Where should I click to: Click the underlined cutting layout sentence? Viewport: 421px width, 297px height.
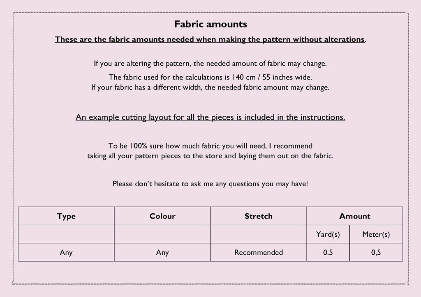coord(210,117)
